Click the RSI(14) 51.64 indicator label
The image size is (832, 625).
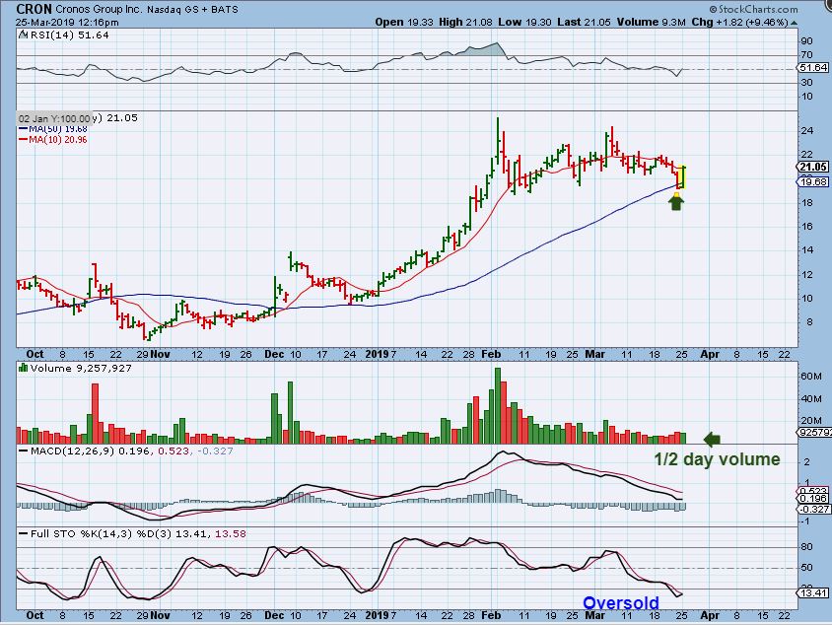click(x=69, y=35)
